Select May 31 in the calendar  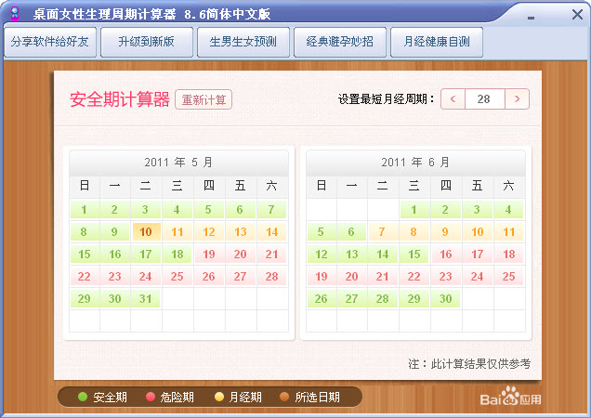click(x=146, y=298)
